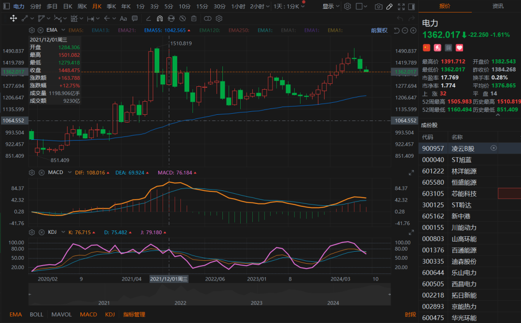521x323 pixels.
Task: Expand the 显示 display dropdown
Action: [x=331, y=6]
